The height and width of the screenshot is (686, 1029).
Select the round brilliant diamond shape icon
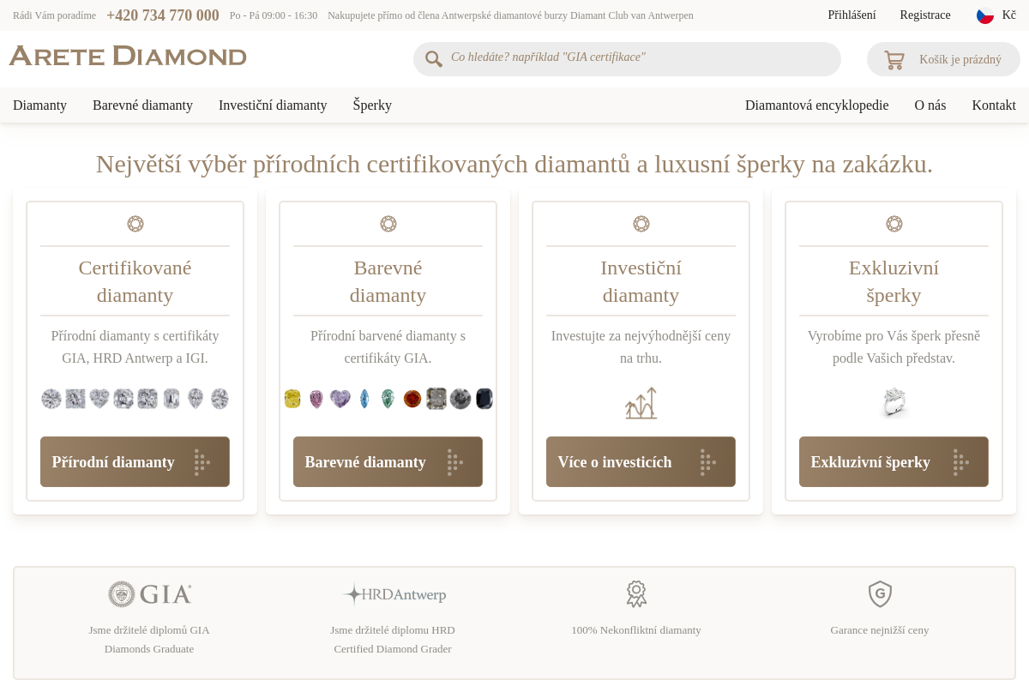point(51,398)
